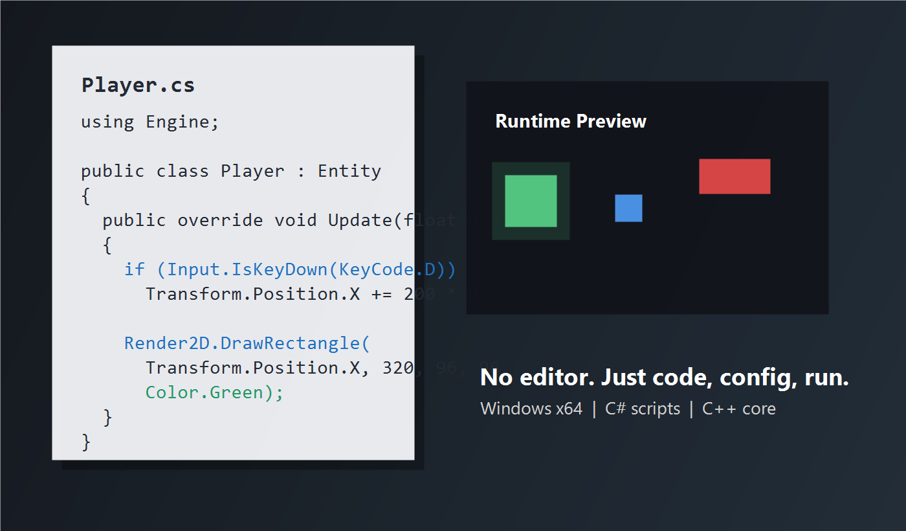Click the Render2D.DrawRectangle( call
The height and width of the screenshot is (531, 906).
click(x=247, y=343)
